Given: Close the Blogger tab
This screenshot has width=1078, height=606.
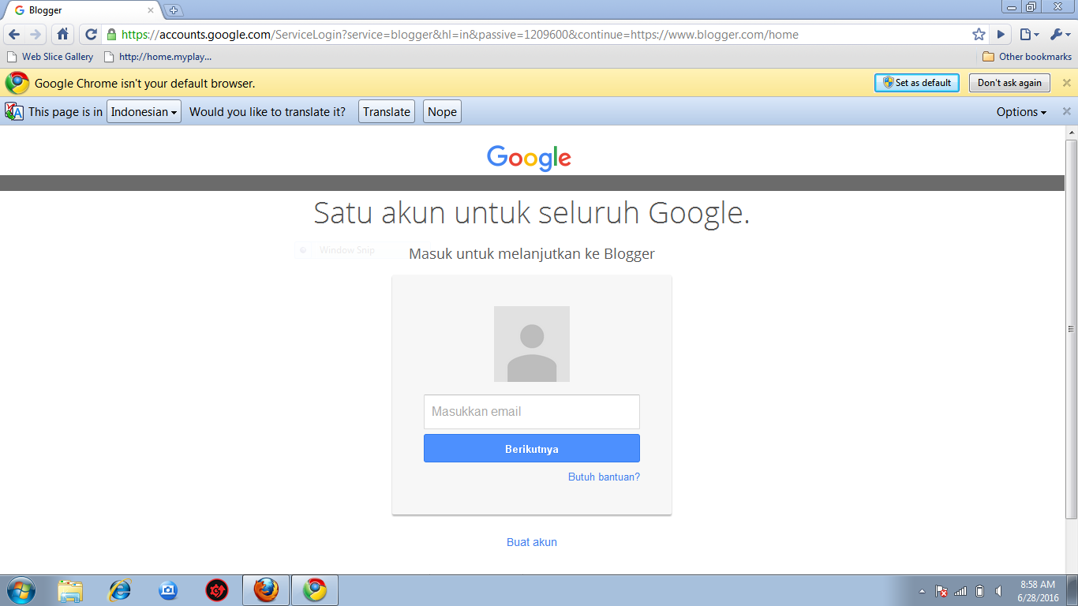Looking at the screenshot, I should click(x=151, y=10).
